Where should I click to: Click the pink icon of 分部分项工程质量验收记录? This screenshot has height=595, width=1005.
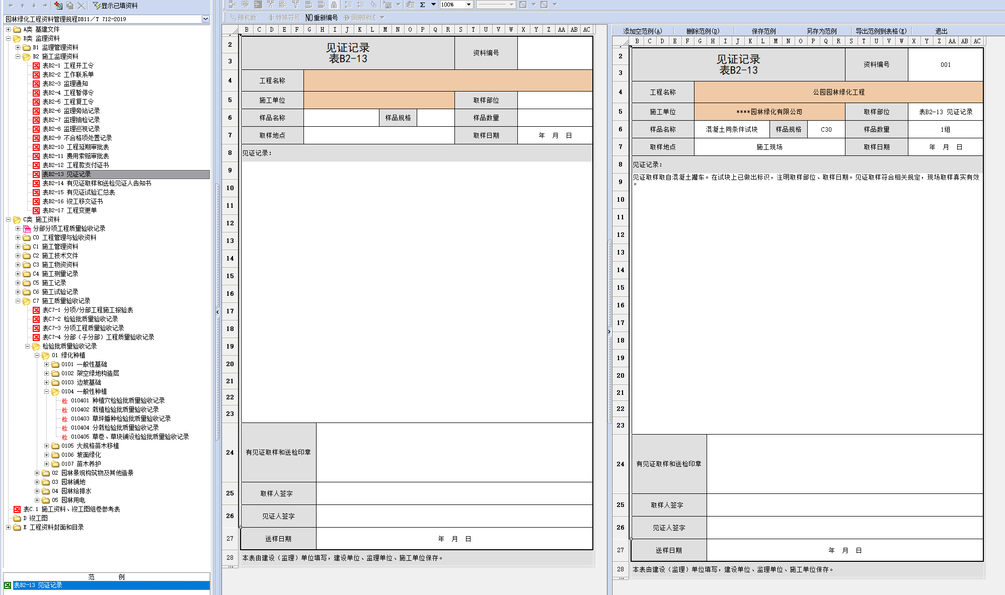pos(27,228)
